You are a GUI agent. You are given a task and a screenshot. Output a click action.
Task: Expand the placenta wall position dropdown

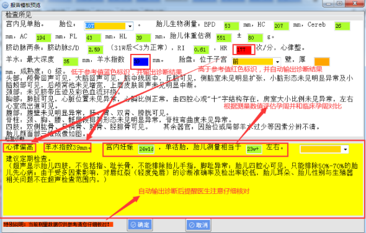[x=277, y=62]
